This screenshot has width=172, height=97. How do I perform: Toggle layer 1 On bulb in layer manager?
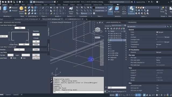point(126,42)
